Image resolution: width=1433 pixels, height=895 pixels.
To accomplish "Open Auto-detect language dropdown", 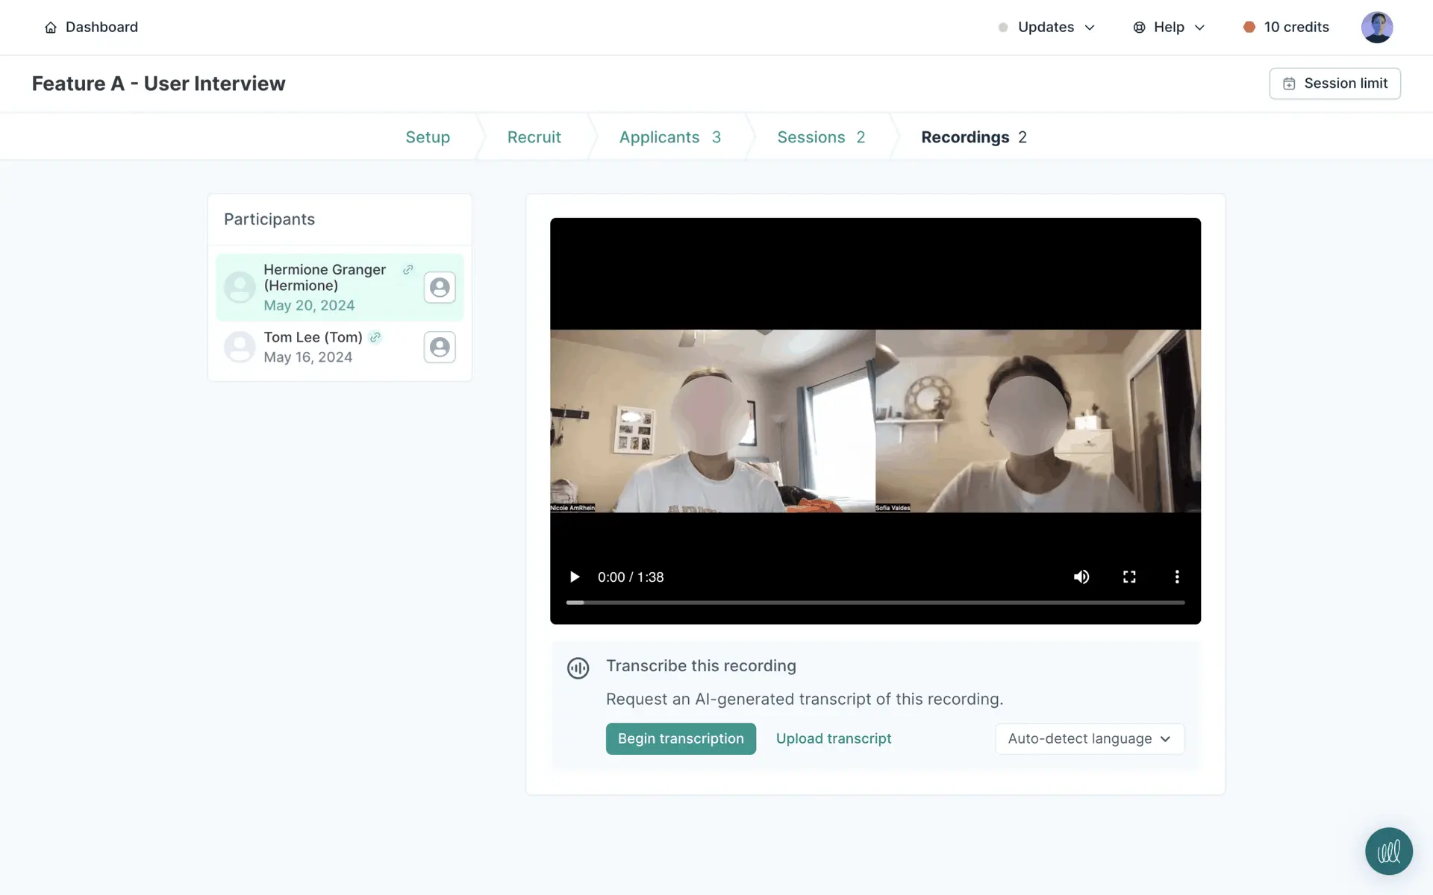I will (1089, 738).
